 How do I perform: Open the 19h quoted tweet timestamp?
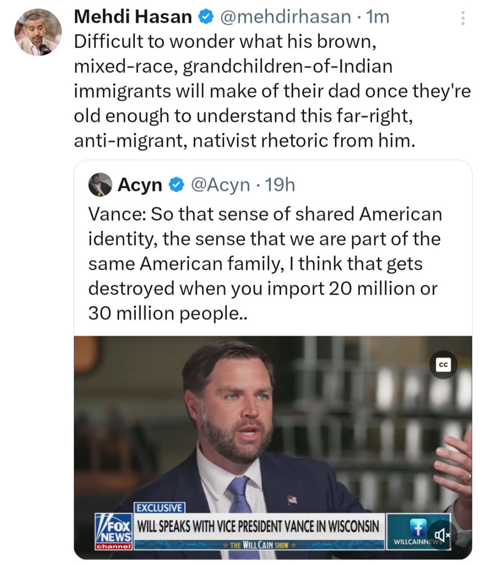pos(280,185)
